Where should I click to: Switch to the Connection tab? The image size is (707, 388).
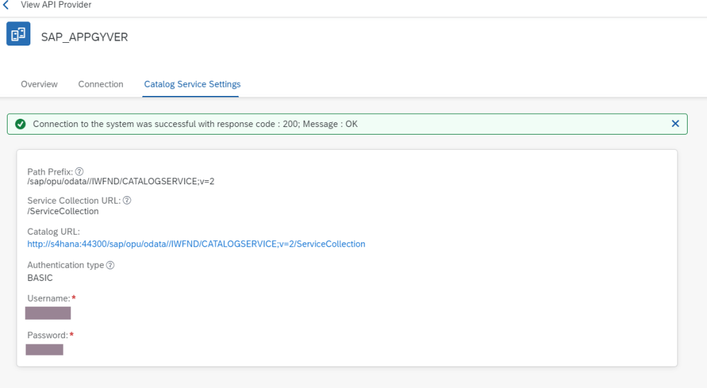[x=101, y=84]
